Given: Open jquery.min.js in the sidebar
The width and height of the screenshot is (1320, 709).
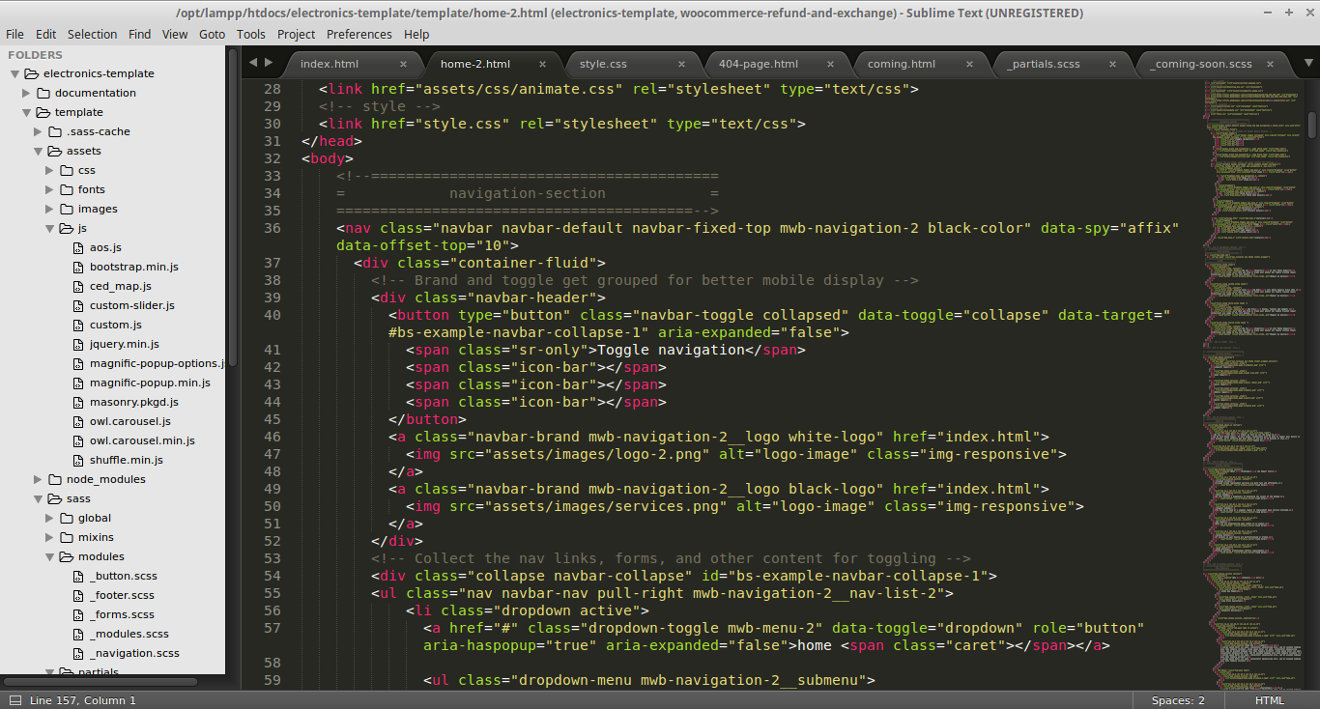Looking at the screenshot, I should pyautogui.click(x=125, y=344).
